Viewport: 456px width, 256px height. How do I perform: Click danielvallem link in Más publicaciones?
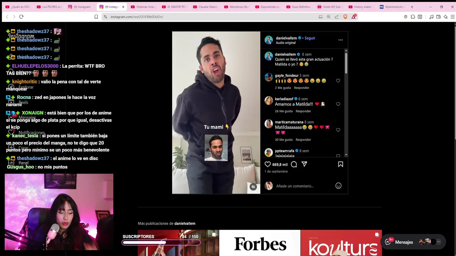tap(185, 223)
